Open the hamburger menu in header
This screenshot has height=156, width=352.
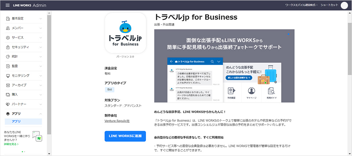coord(8,5)
